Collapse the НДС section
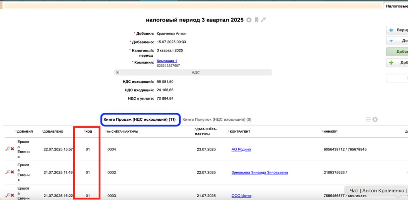 coord(117,73)
